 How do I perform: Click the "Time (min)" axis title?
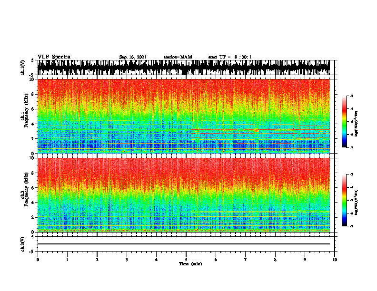tap(190, 263)
